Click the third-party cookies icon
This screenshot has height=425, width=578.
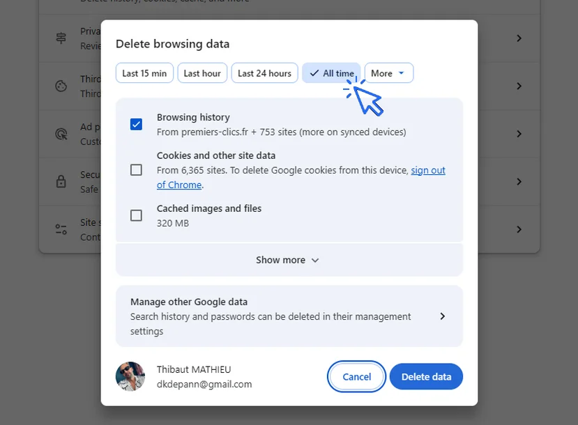pos(61,86)
